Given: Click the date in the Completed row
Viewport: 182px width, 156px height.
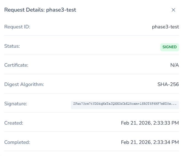Looking at the screenshot, I should click(x=135, y=142).
